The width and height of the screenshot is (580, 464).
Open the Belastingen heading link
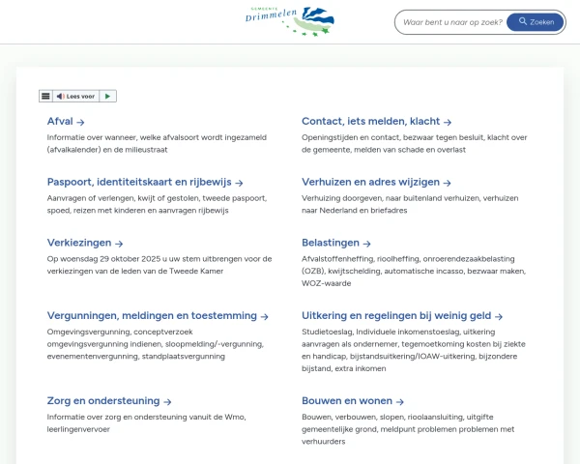coord(331,243)
